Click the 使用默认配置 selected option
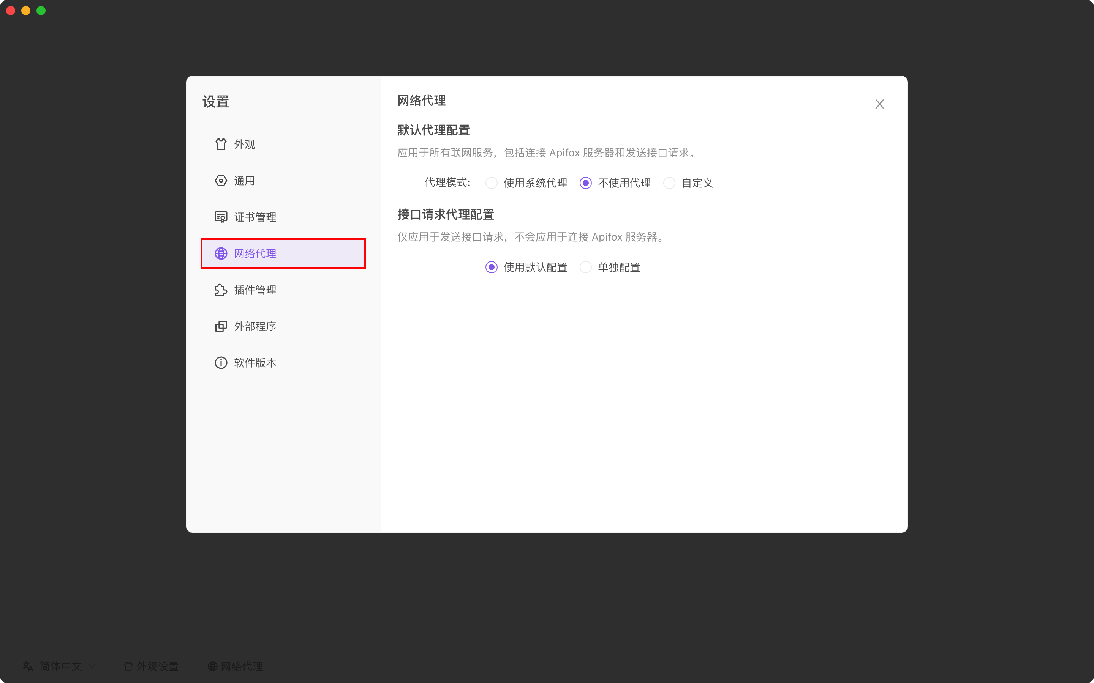 (x=492, y=267)
